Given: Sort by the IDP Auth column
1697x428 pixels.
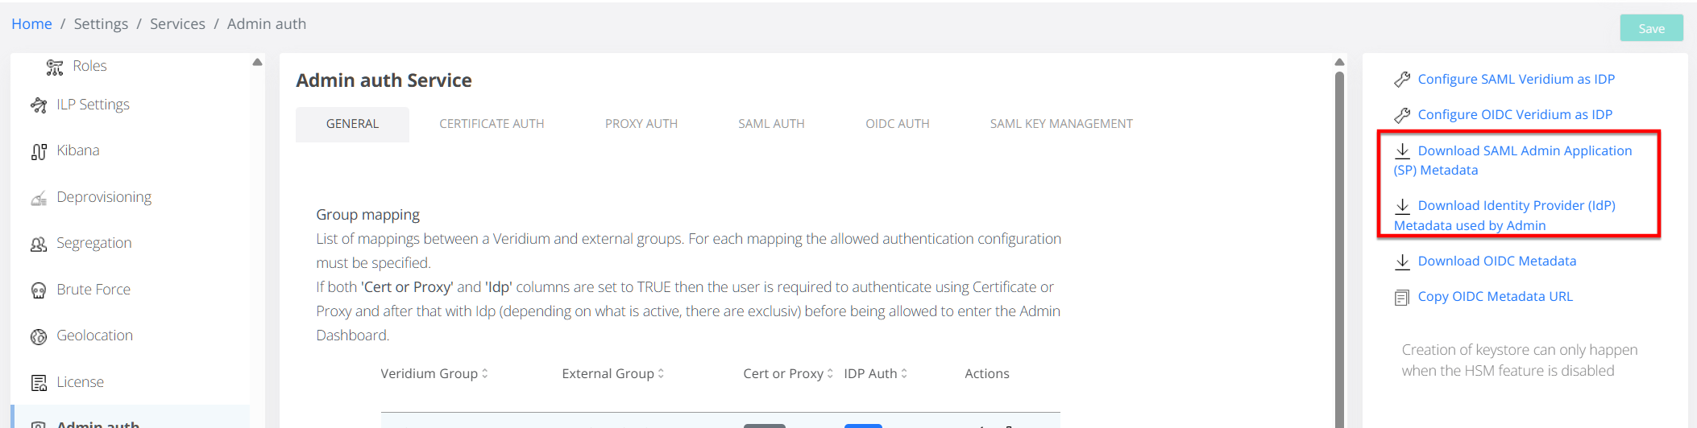Looking at the screenshot, I should click(904, 374).
